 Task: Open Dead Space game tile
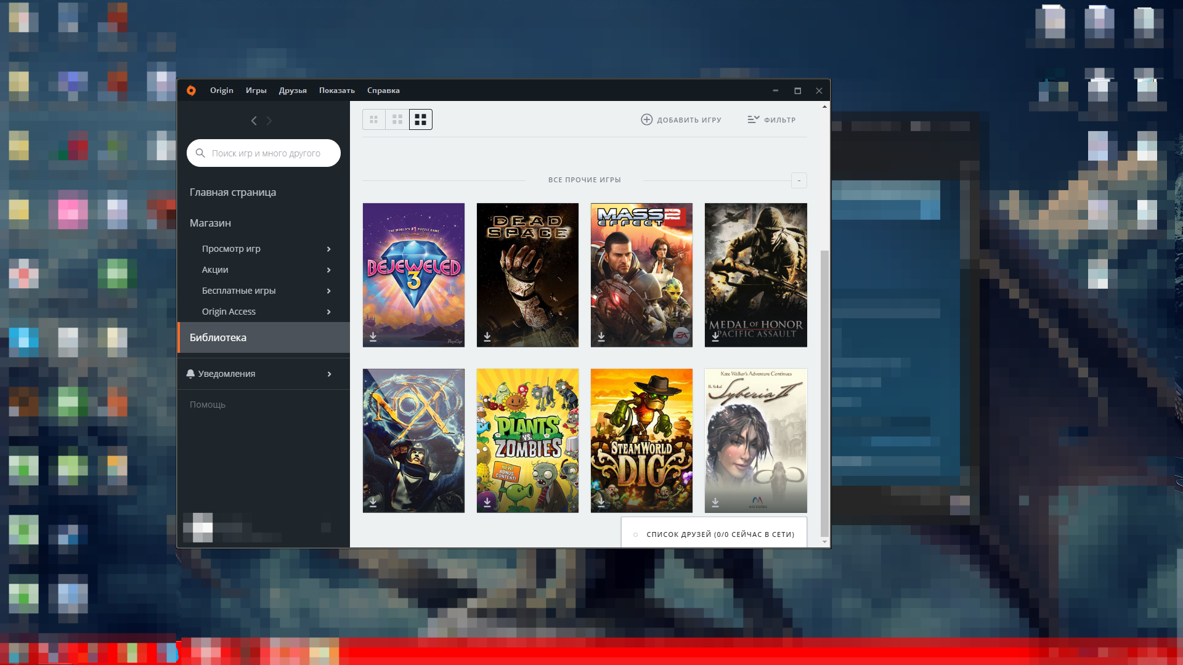(527, 275)
